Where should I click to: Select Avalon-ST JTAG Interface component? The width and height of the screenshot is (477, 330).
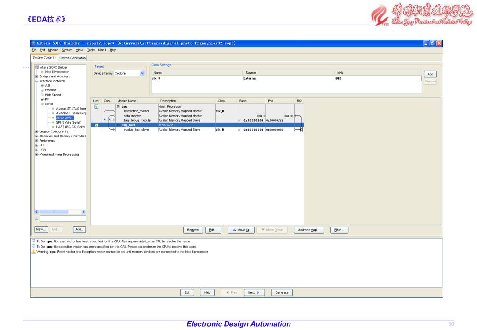click(71, 109)
